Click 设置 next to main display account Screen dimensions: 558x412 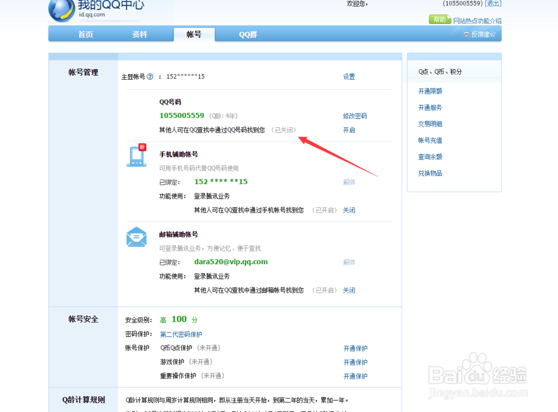pos(349,77)
